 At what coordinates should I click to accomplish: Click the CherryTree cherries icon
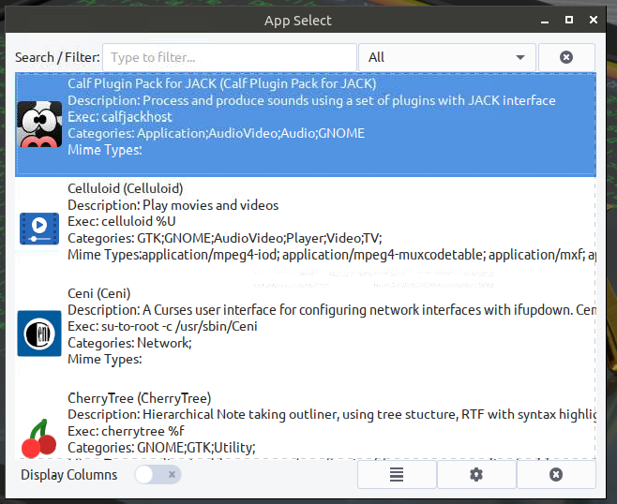coord(39,437)
